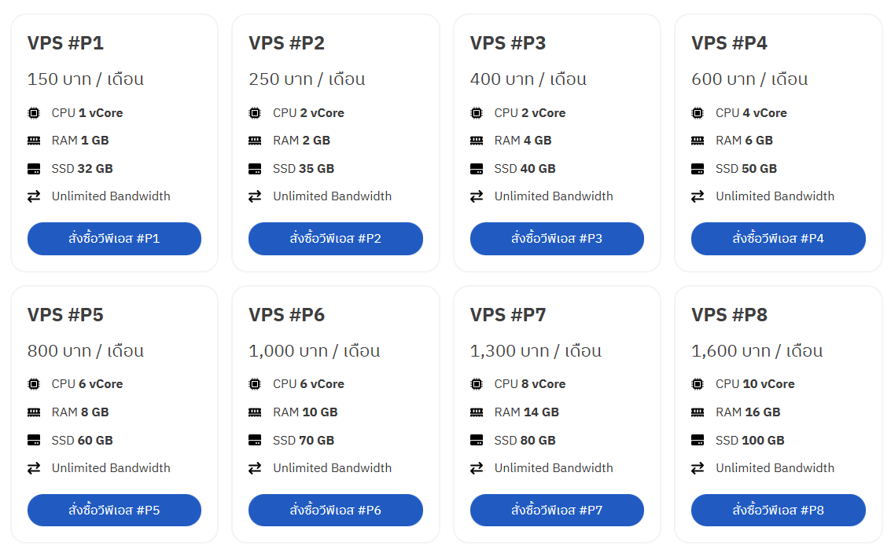
Task: Buy the VPS #P4 plan
Action: 779,238
